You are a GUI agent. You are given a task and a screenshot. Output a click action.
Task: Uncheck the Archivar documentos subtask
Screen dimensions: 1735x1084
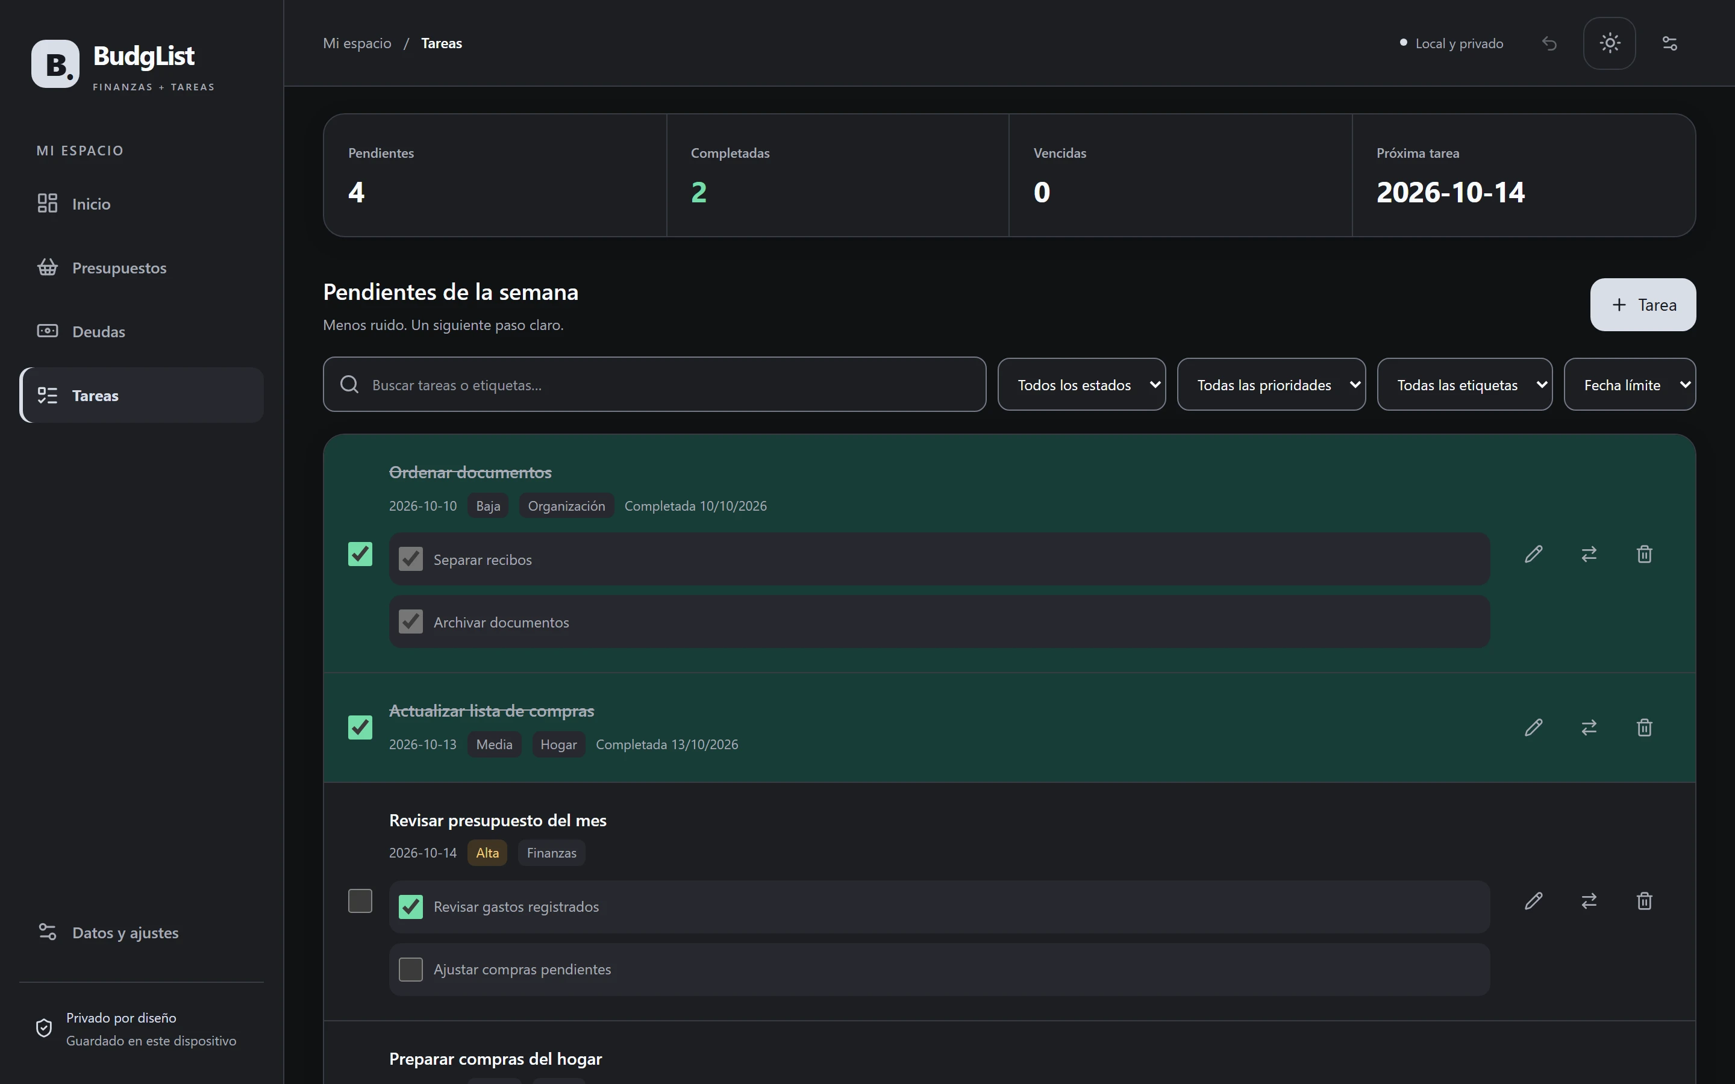[x=411, y=621]
